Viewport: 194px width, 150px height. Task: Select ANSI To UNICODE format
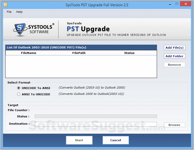tap(18, 94)
